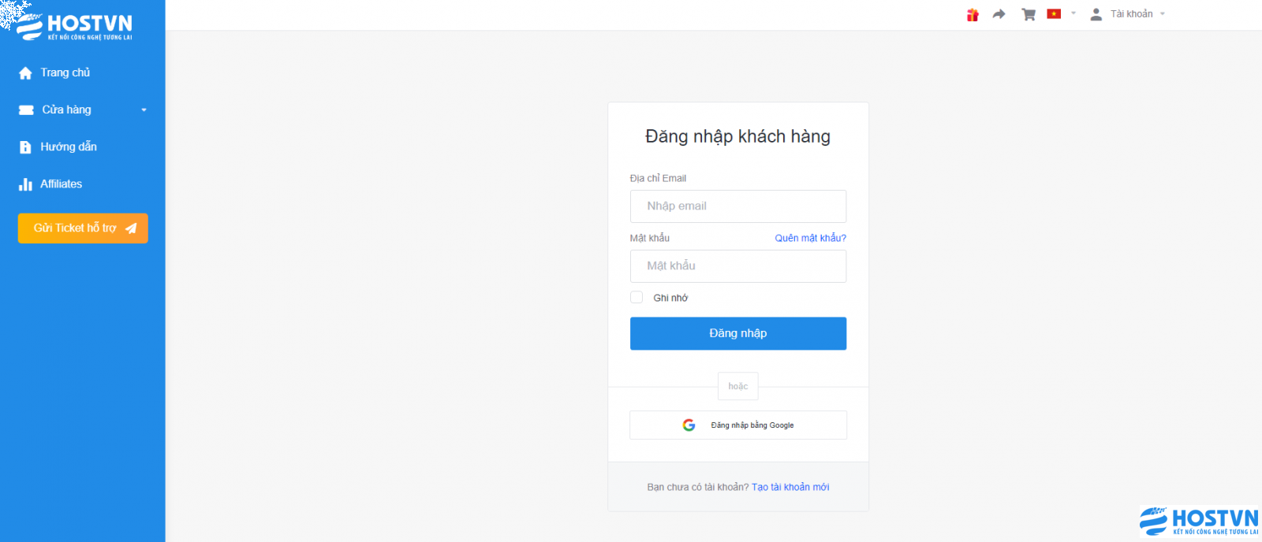The height and width of the screenshot is (542, 1262).
Task: Focus the Nhập email input field
Action: point(738,206)
